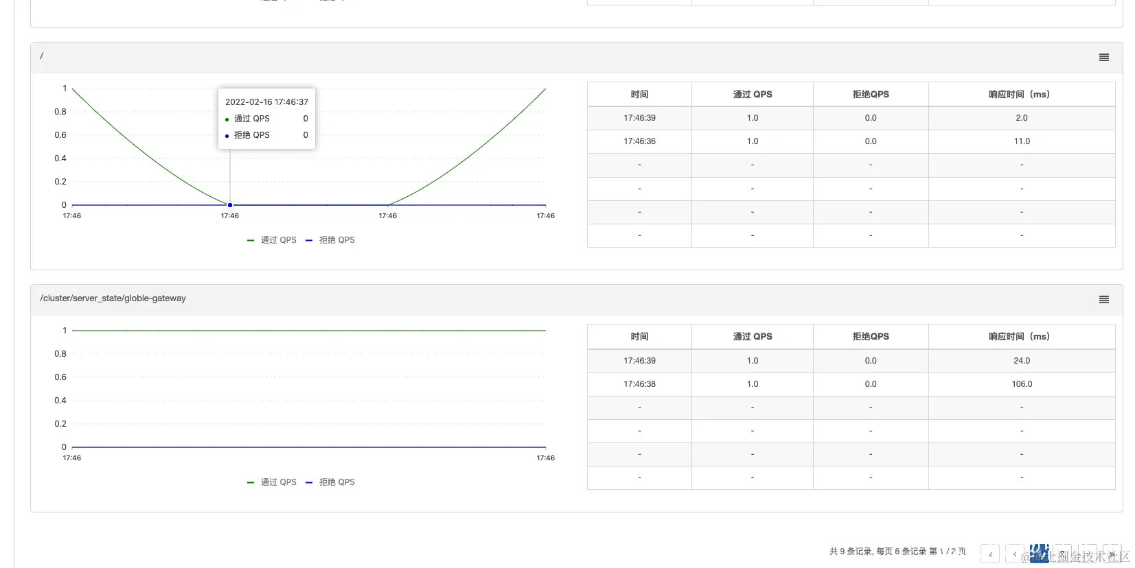
Task: Select the 17:46:36 time cell
Action: [x=639, y=141]
